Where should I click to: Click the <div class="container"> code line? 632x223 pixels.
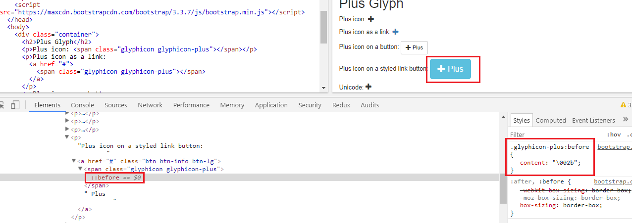pyautogui.click(x=57, y=34)
